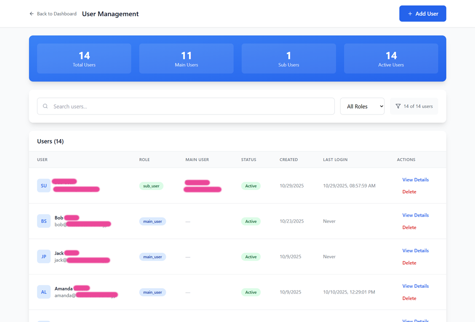475x322 pixels.
Task: Delete Amanda's user account
Action: click(409, 298)
